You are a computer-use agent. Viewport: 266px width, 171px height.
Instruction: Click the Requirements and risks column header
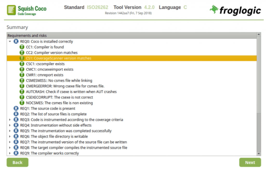point(27,36)
